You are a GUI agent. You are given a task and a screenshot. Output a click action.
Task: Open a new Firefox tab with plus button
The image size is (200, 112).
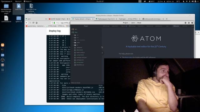coord(167,19)
